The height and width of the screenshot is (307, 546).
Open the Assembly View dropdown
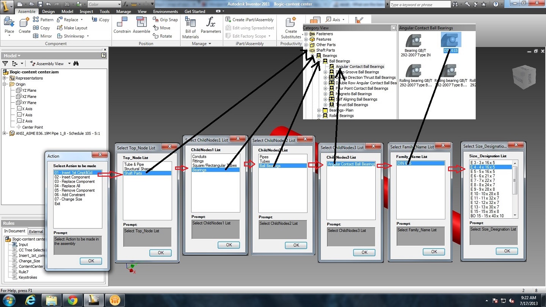point(69,64)
